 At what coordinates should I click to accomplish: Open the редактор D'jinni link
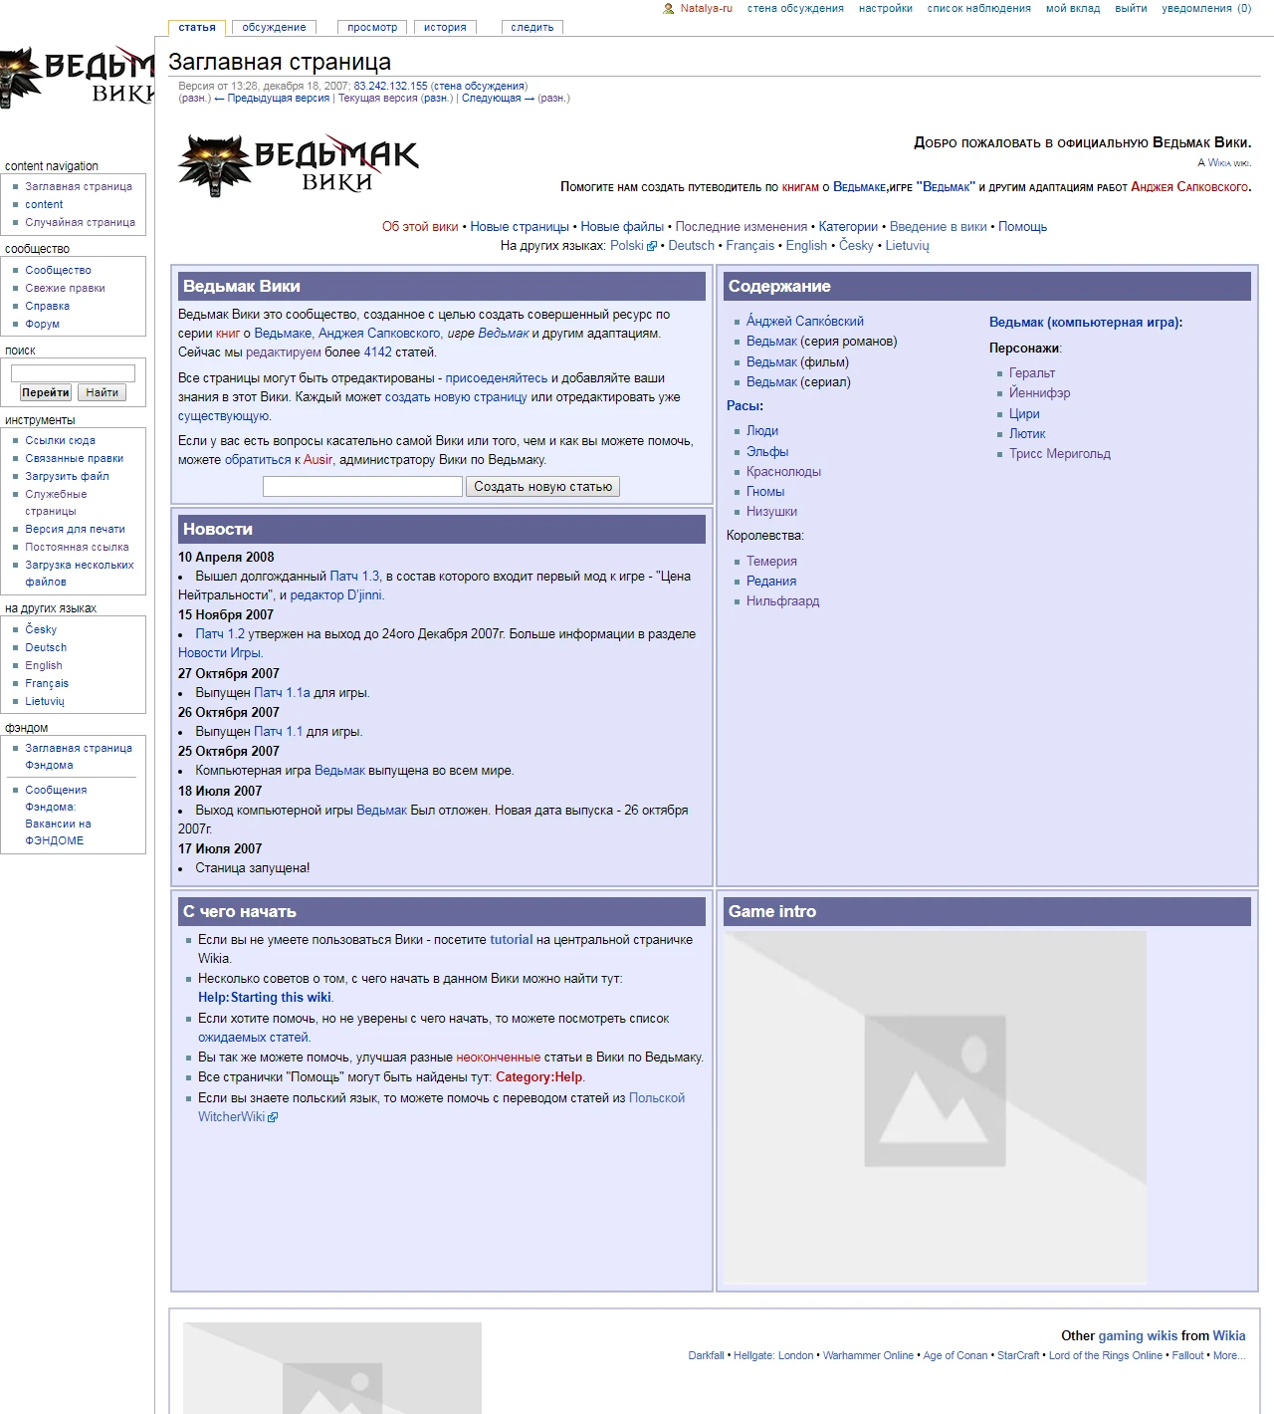click(x=336, y=595)
